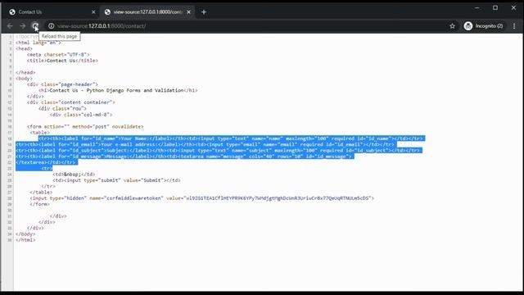Click the closing table tag line
The height and width of the screenshot is (295, 524).
[x=41, y=193]
